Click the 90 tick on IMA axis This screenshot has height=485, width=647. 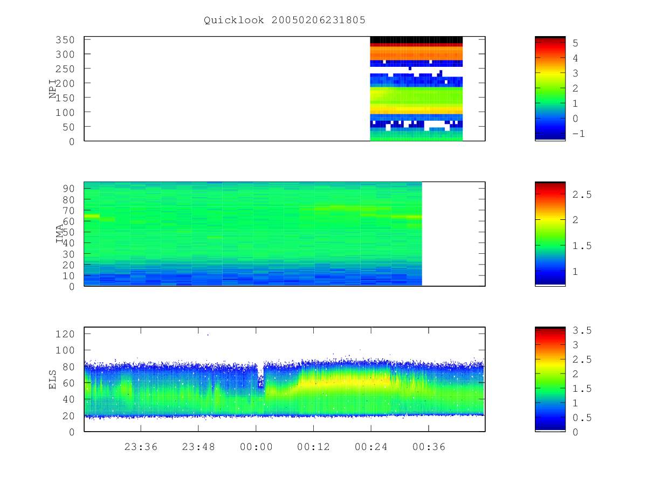69,188
